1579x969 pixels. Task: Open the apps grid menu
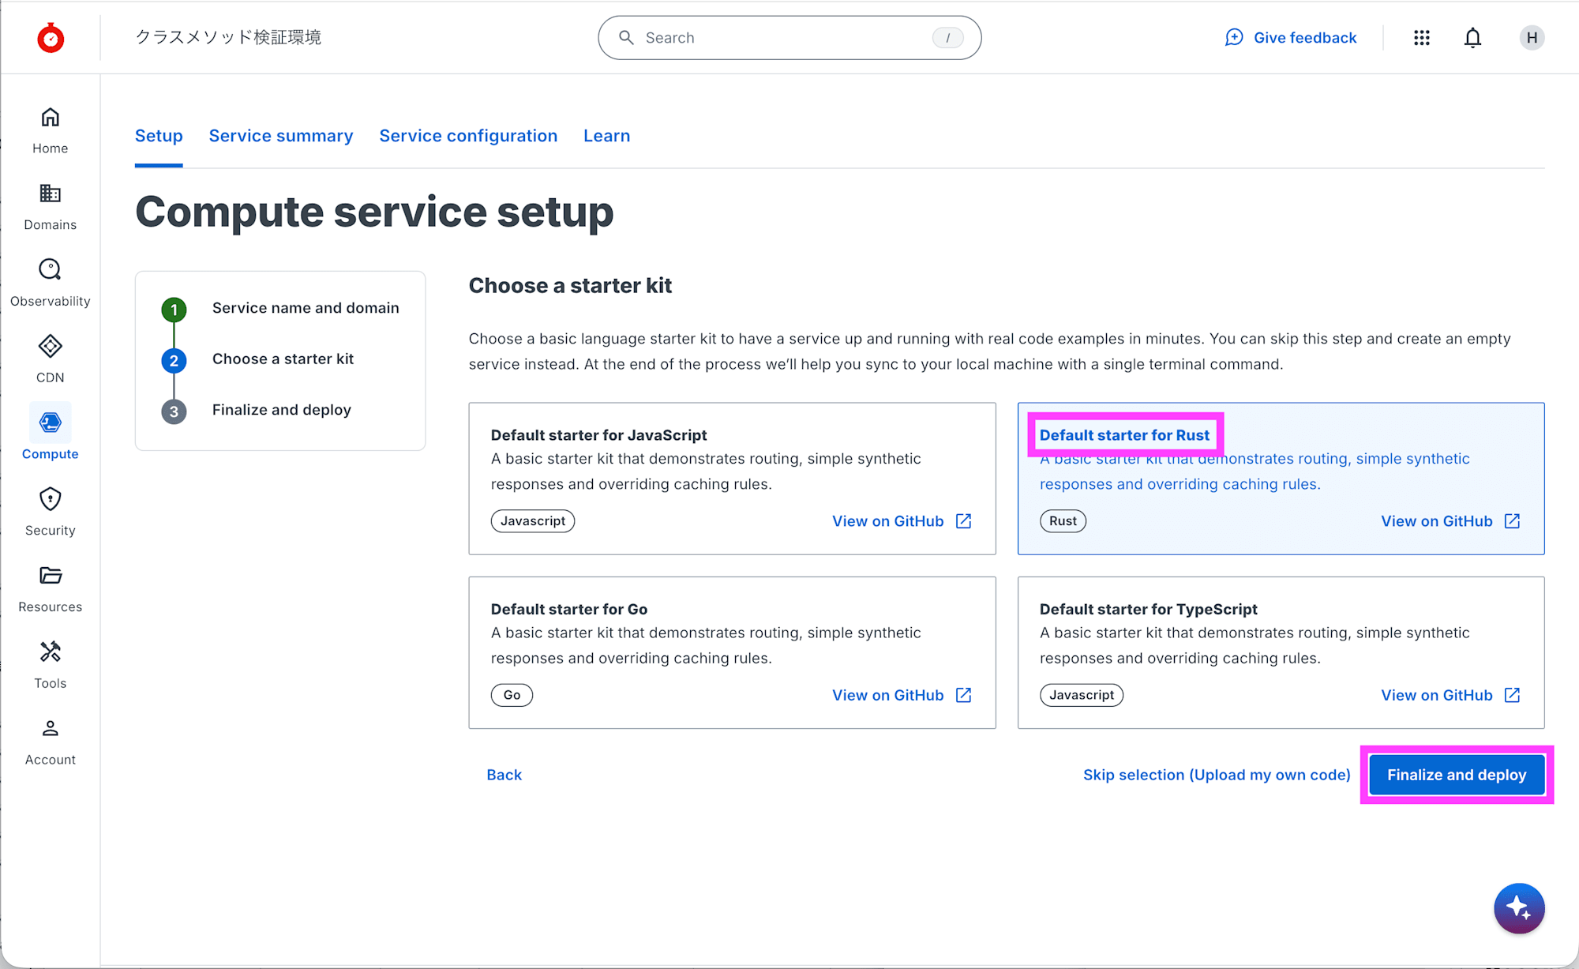[x=1421, y=38]
